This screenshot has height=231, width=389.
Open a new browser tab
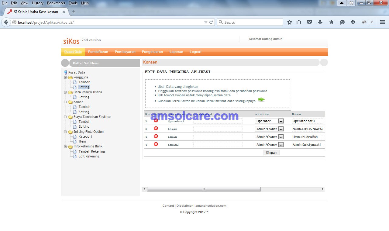74,12
